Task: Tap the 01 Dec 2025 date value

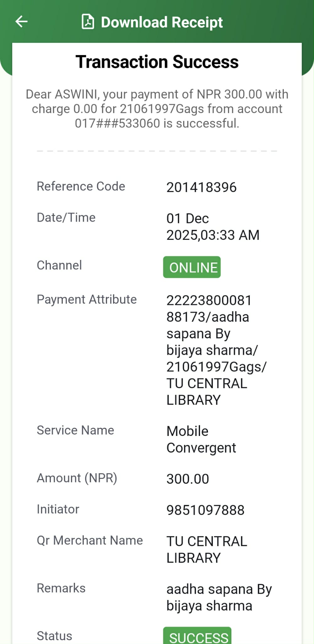Action: click(213, 227)
